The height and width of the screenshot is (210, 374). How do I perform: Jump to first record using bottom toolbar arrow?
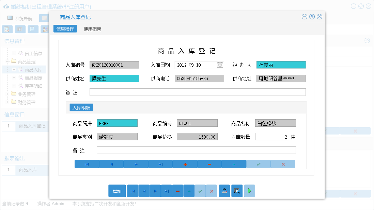point(133,191)
